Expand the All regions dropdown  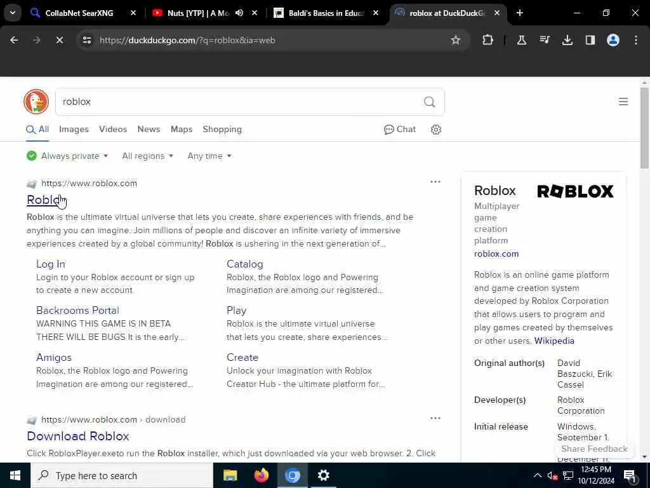click(x=147, y=156)
